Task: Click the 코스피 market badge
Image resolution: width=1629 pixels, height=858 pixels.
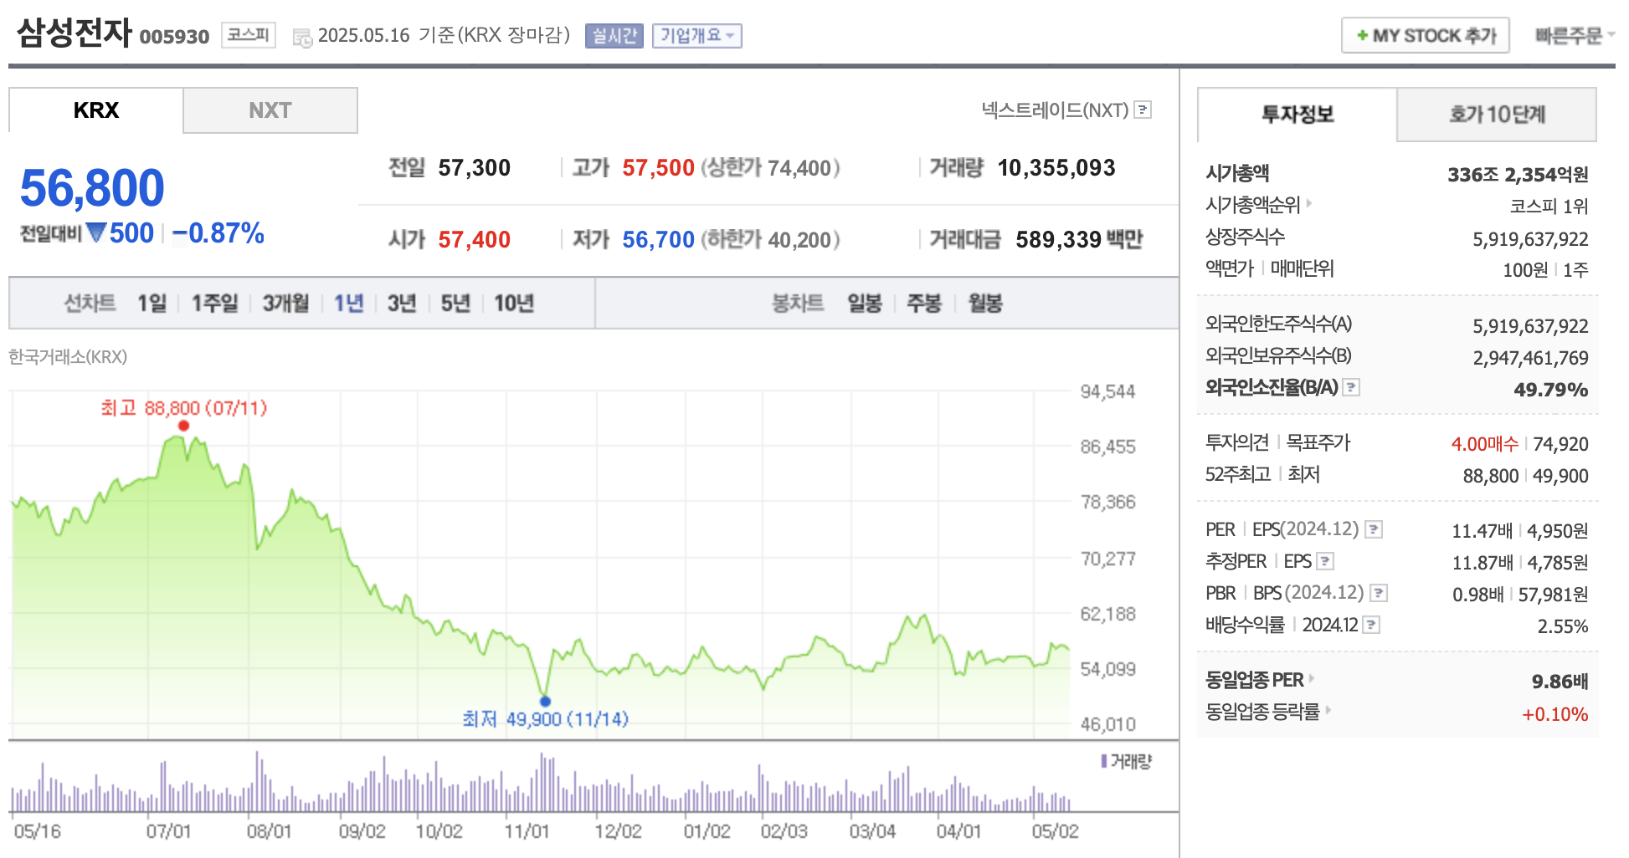Action: click(249, 35)
